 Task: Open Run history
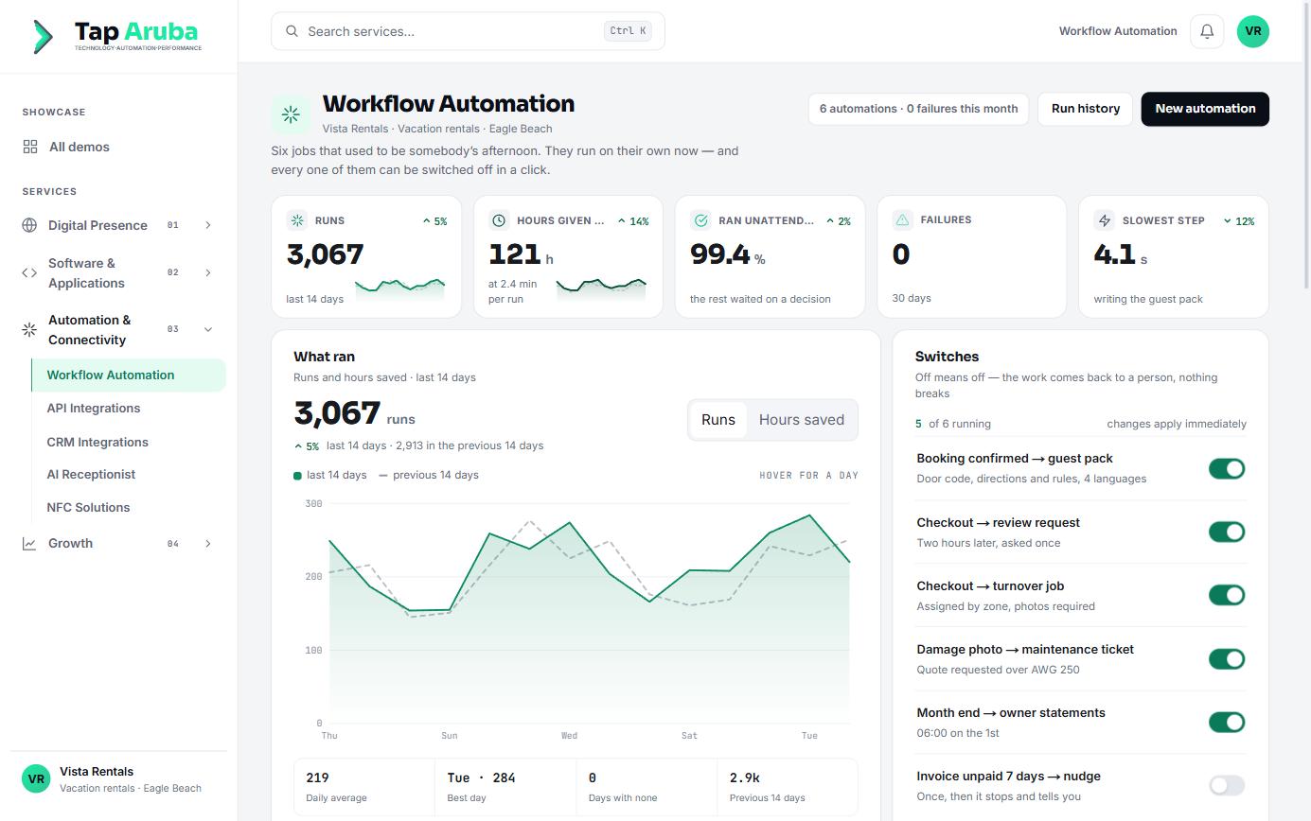click(x=1085, y=109)
